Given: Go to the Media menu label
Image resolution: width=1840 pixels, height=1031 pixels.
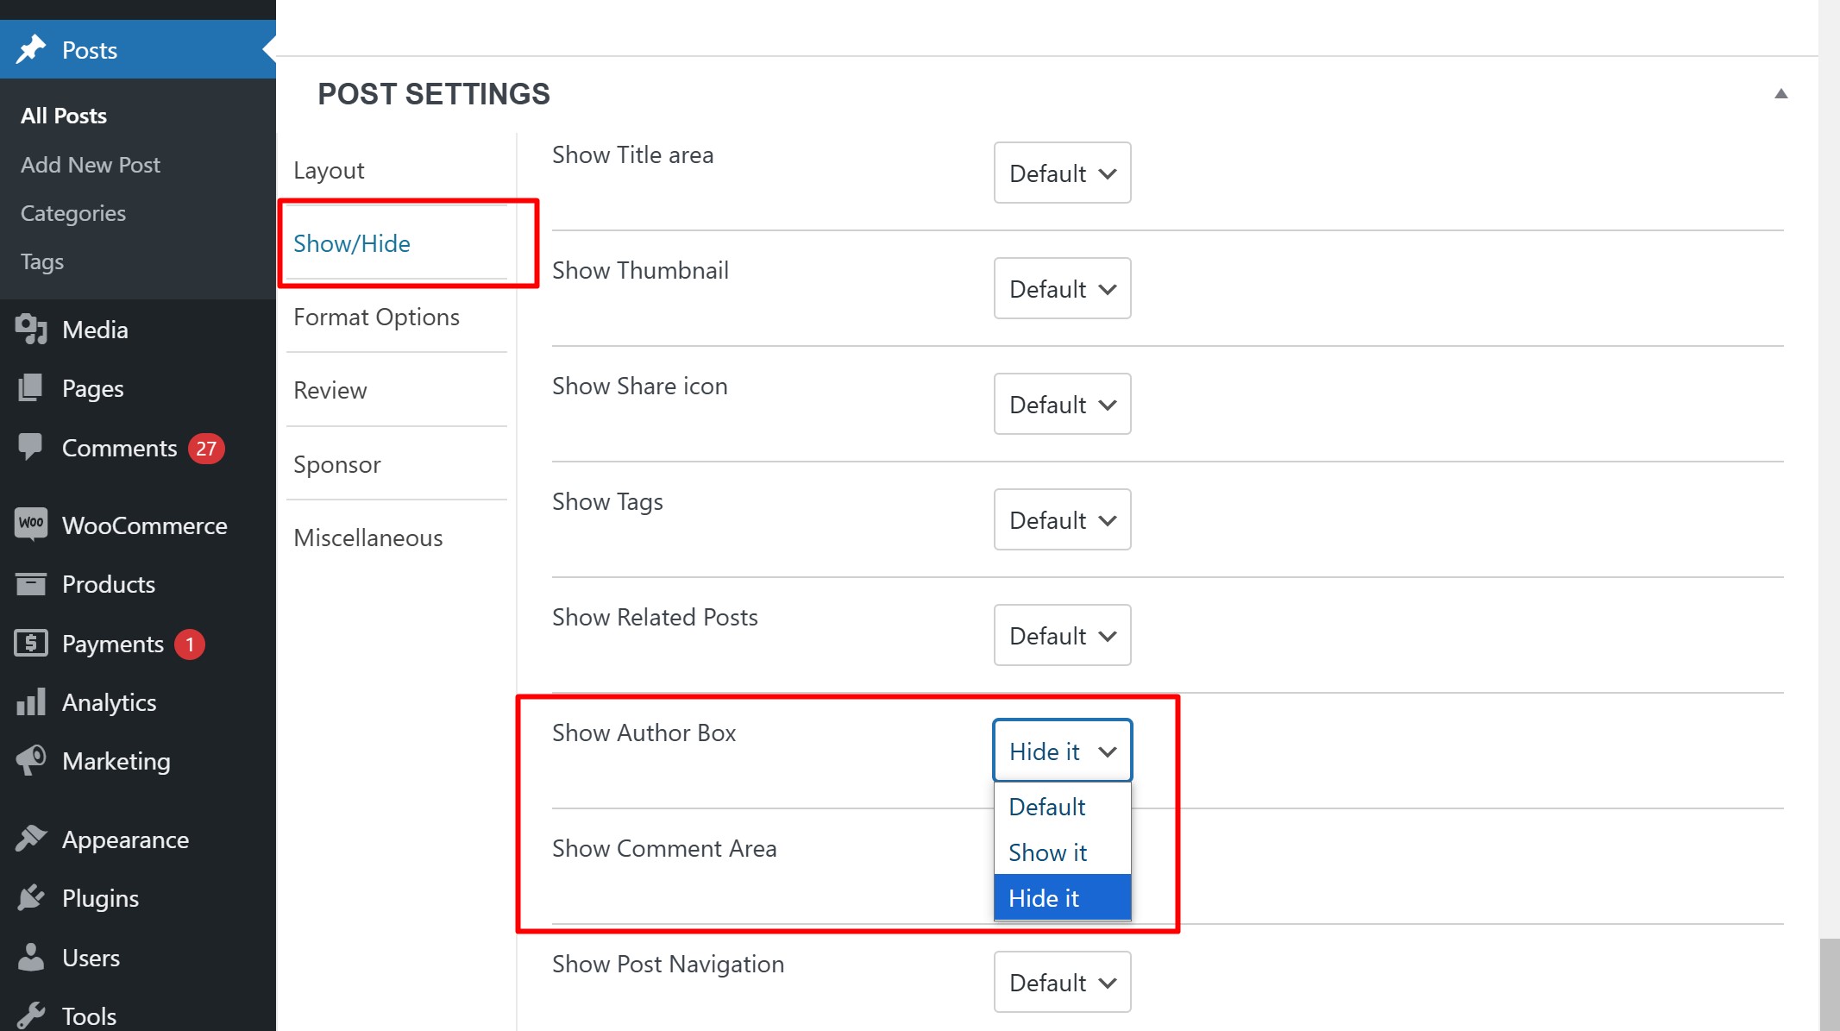Looking at the screenshot, I should click(95, 330).
